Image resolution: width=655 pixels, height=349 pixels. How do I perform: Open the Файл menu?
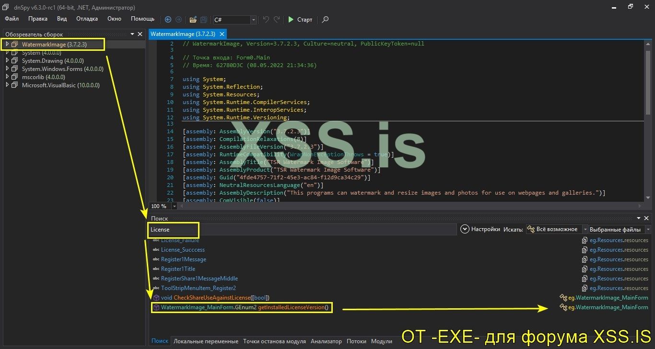(12, 19)
